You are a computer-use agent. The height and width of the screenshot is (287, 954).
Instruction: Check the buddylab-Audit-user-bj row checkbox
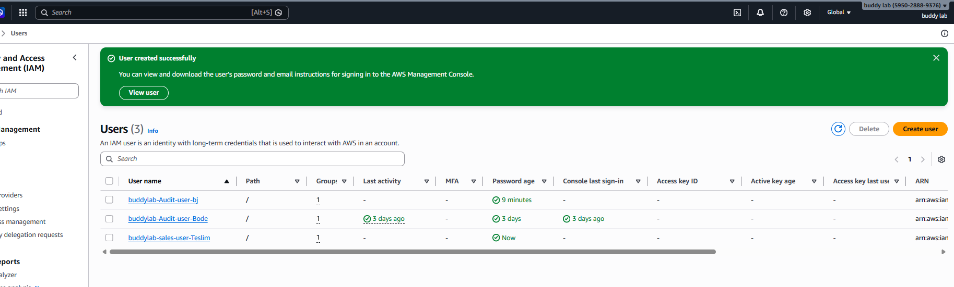109,199
